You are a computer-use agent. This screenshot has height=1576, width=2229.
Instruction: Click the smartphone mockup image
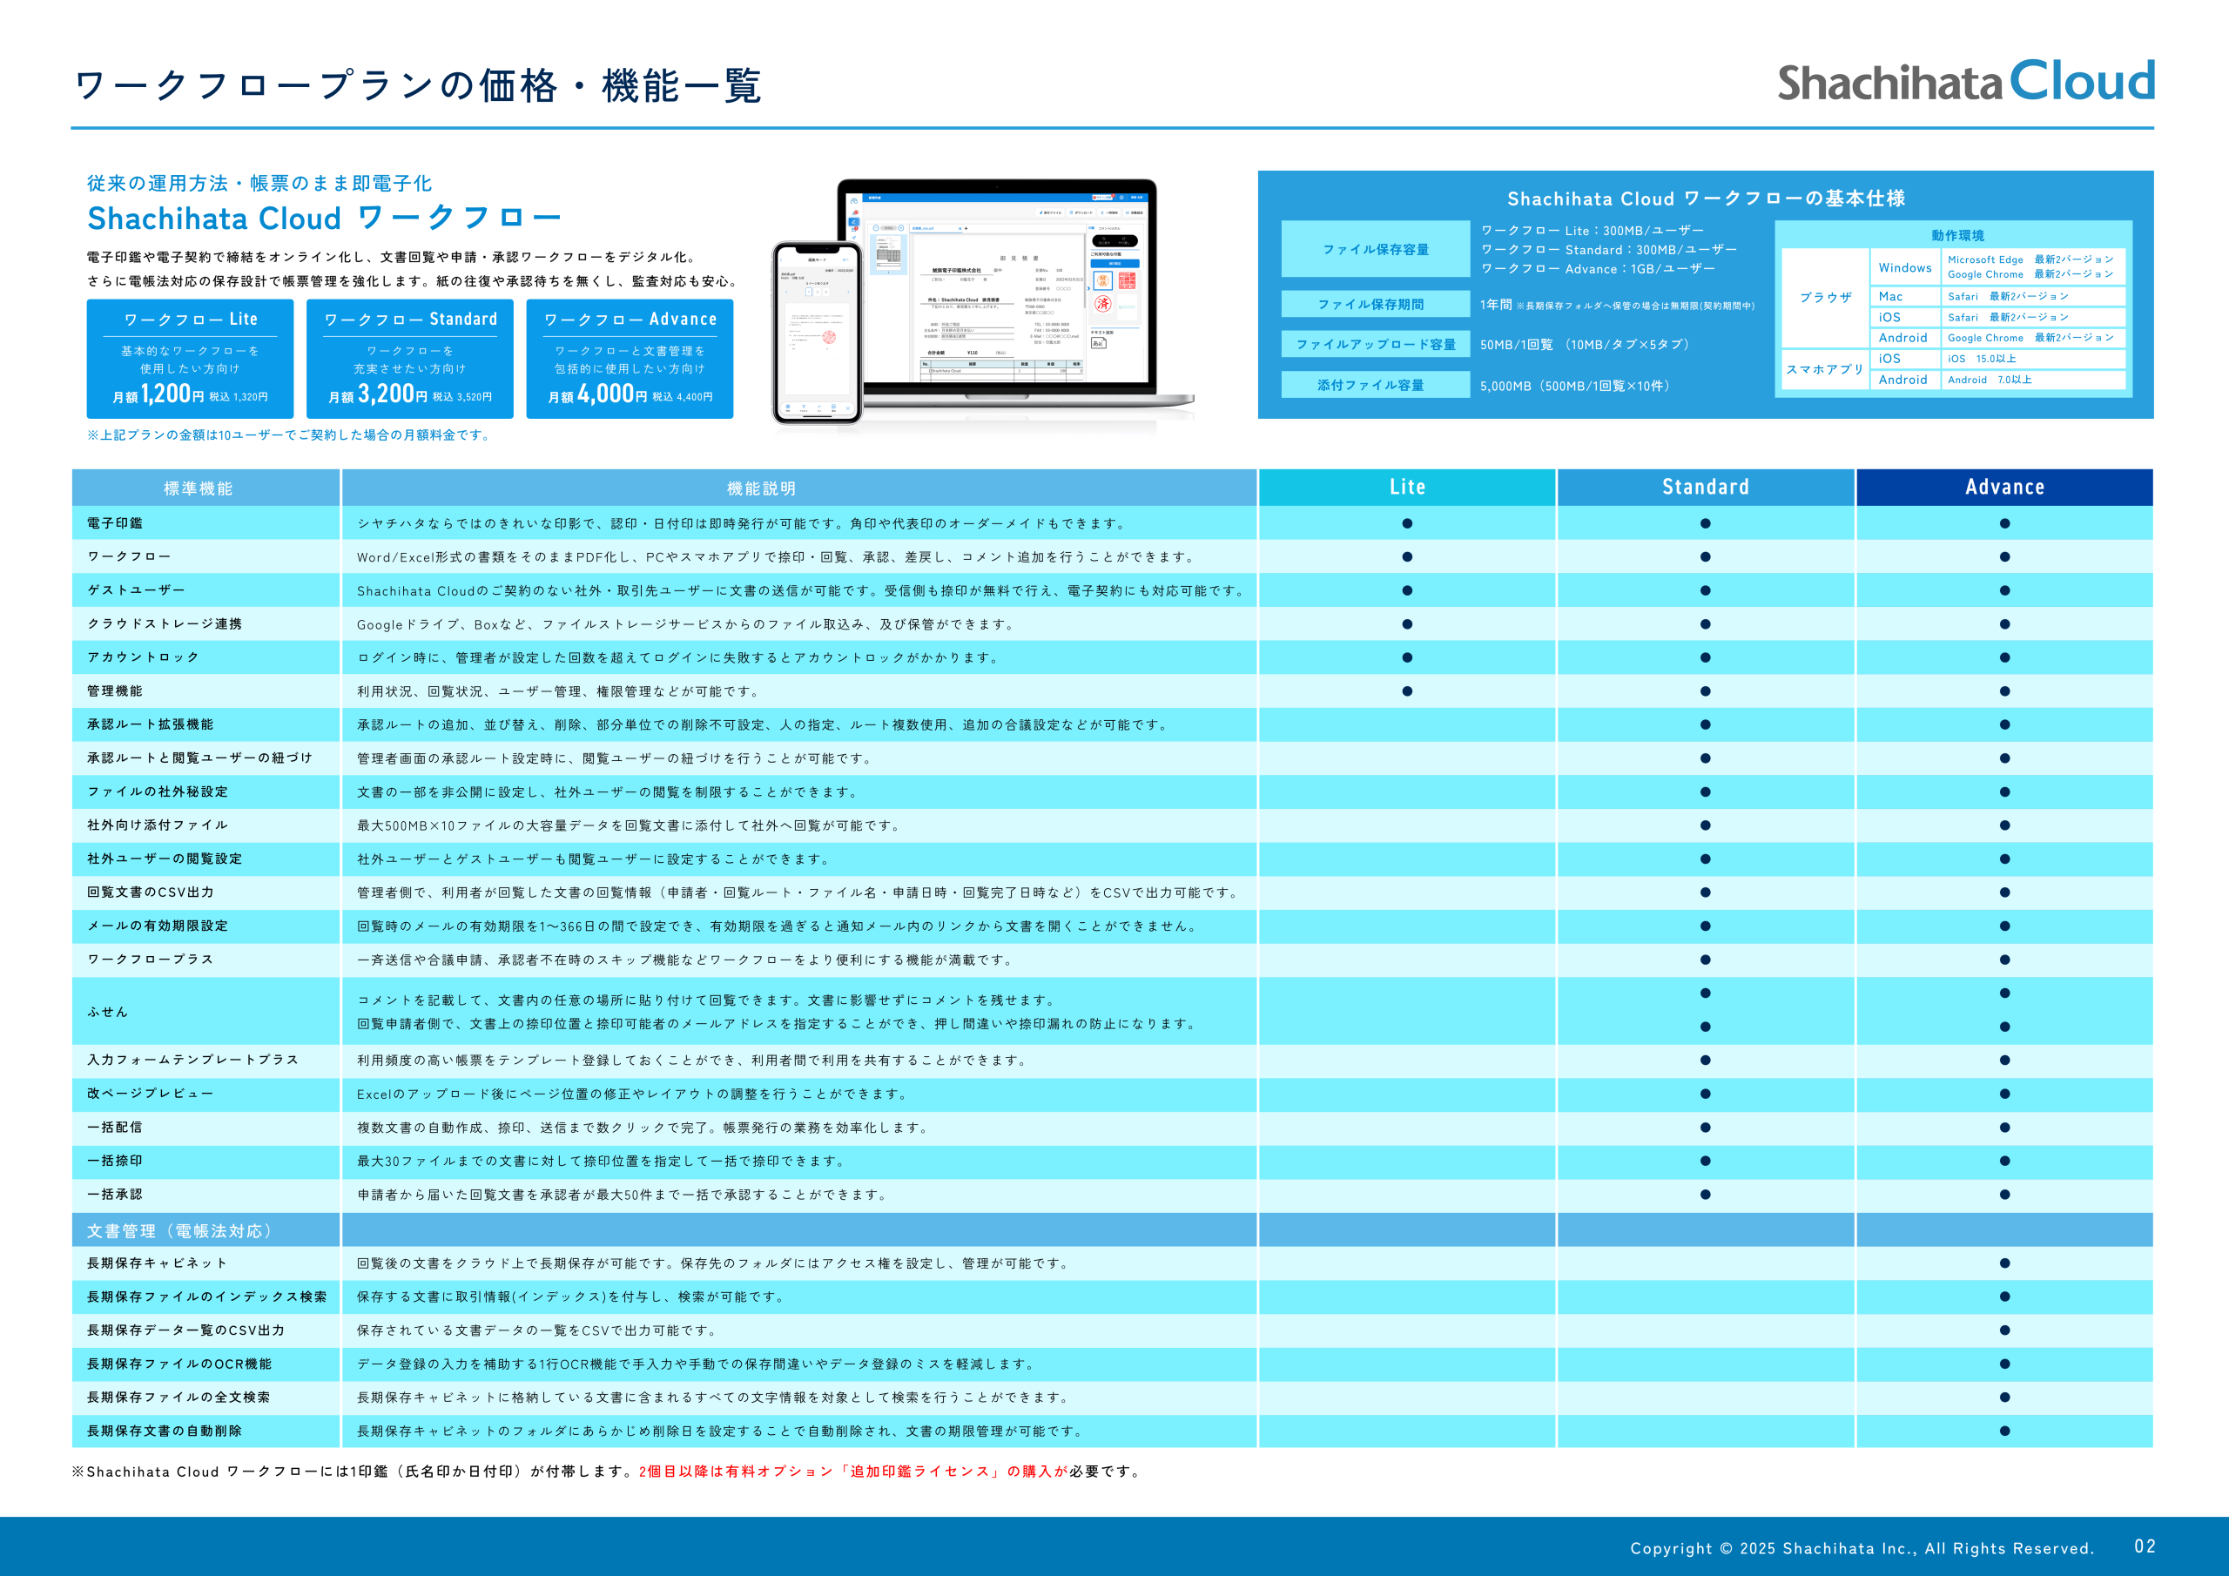coord(817,332)
